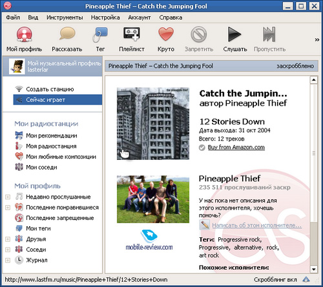Ban the track with Запретить icon

coord(198,34)
